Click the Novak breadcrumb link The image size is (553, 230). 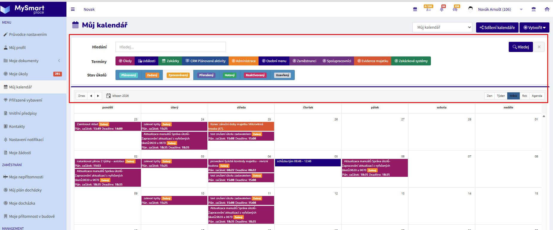coord(89,9)
